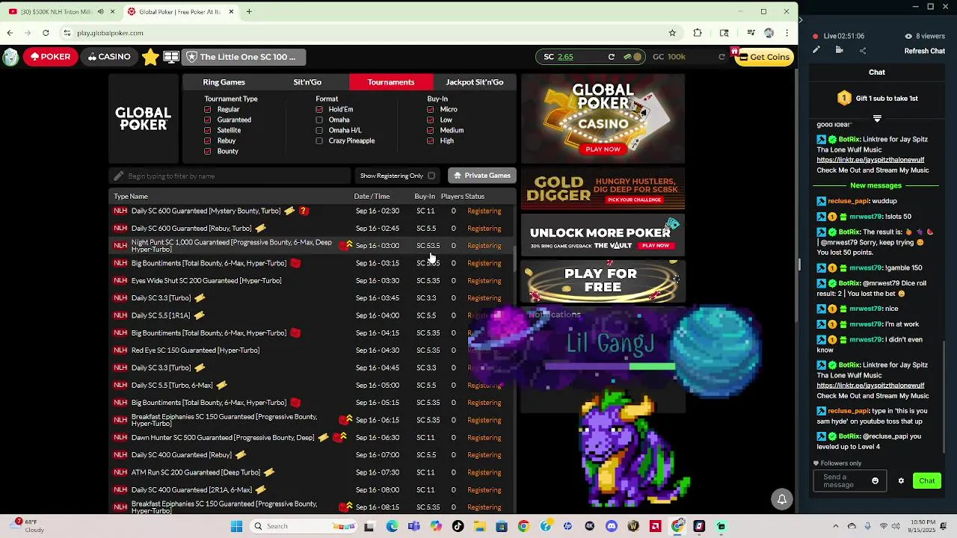Viewport: 957px width, 538px height.
Task: Click the notification bell icon
Action: point(781,499)
